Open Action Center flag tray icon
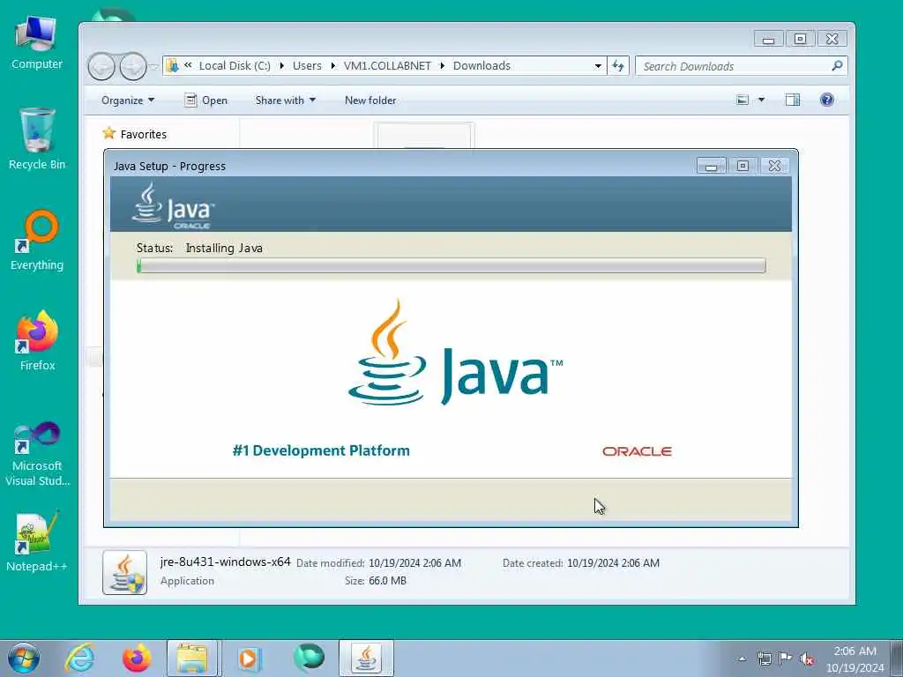This screenshot has height=677, width=903. [785, 659]
